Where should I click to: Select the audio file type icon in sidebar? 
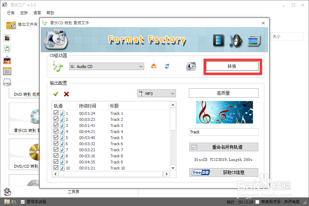coord(7,49)
